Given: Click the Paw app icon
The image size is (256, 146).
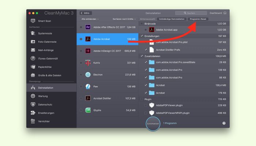Looking at the screenshot, I should tap(88, 87).
